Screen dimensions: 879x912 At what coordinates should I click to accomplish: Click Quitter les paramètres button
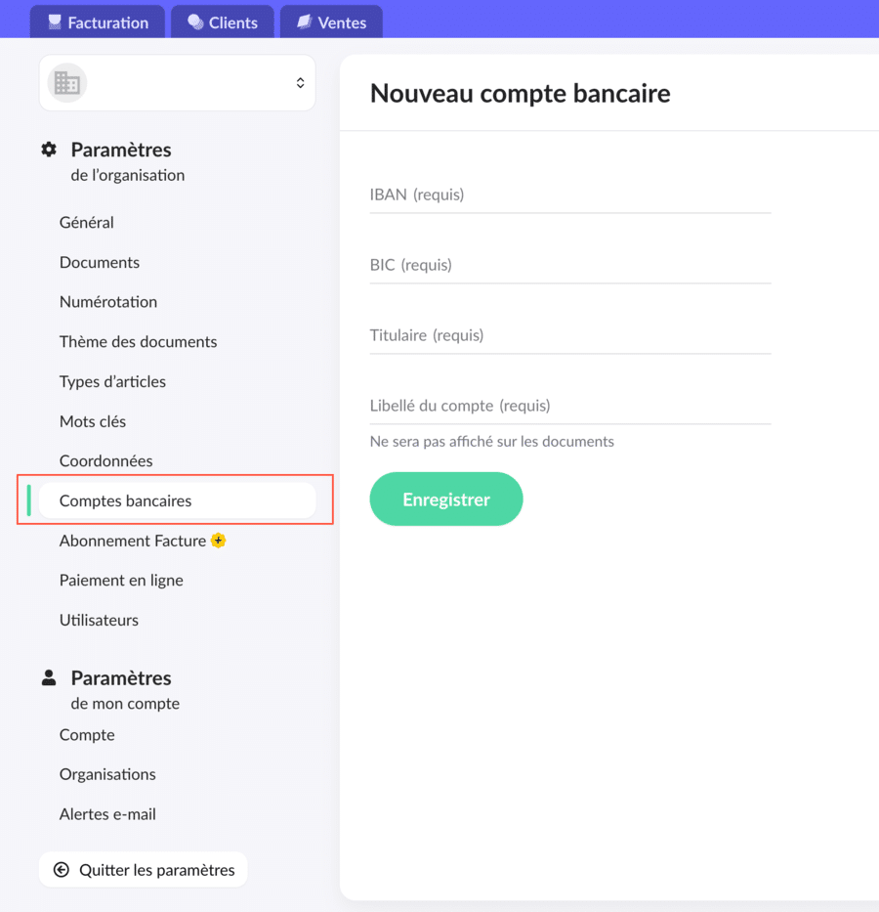click(x=144, y=870)
